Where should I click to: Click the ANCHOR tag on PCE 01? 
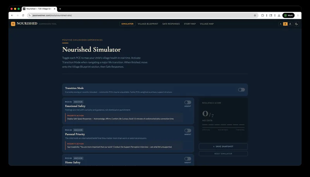(78, 102)
